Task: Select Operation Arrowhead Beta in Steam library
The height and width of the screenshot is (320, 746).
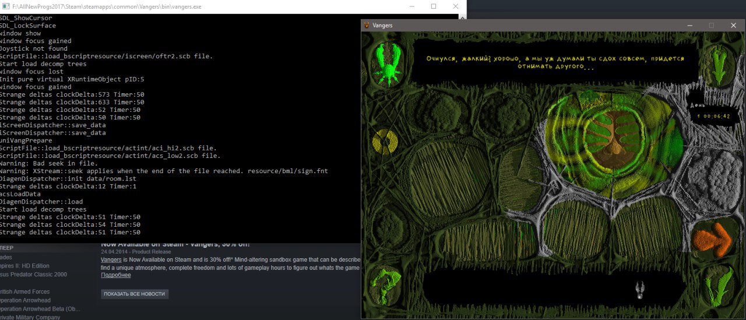Action: pyautogui.click(x=40, y=309)
